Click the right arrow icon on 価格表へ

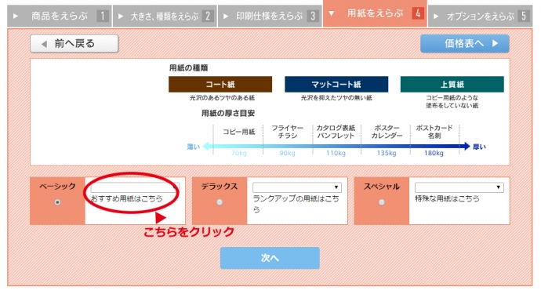coord(495,43)
